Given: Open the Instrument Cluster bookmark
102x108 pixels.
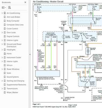Looking at the screenshot, I should [14, 58].
